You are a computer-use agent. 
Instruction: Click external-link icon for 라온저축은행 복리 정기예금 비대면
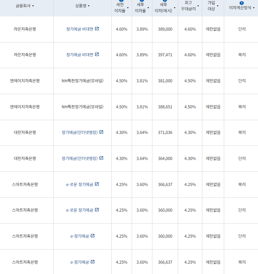(x=97, y=54)
